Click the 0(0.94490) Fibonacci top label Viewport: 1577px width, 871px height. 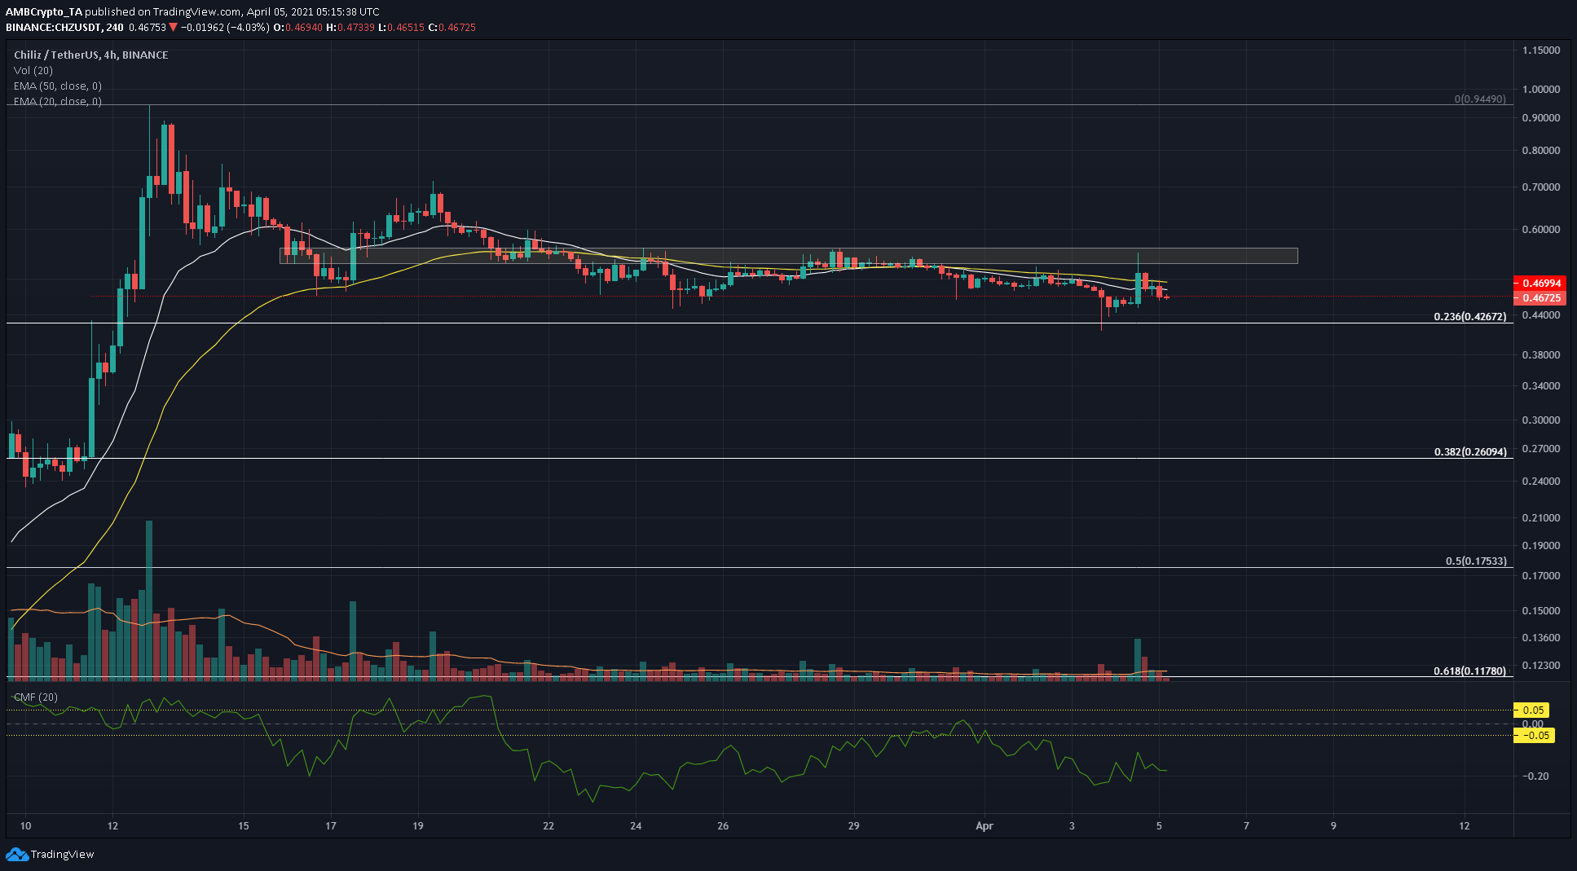pyautogui.click(x=1480, y=99)
